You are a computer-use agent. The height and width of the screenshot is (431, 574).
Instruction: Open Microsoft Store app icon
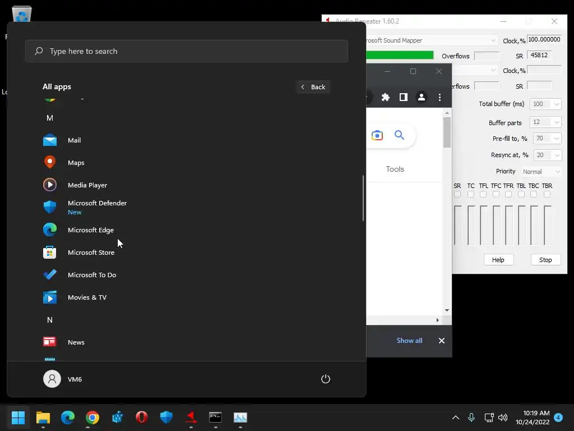pyautogui.click(x=50, y=252)
